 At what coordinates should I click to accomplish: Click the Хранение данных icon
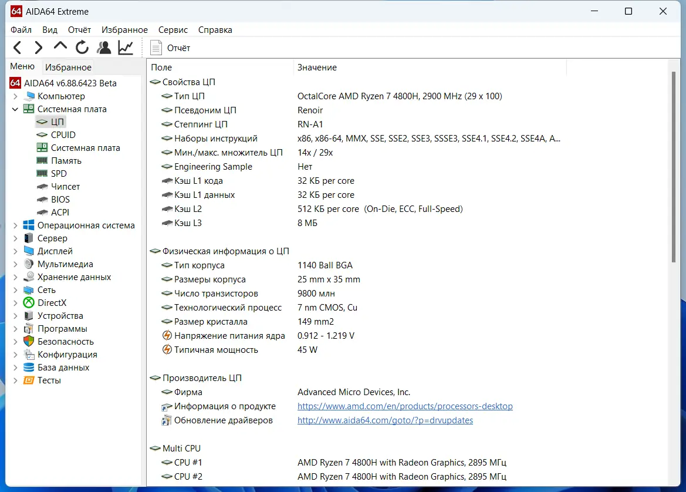pyautogui.click(x=28, y=277)
